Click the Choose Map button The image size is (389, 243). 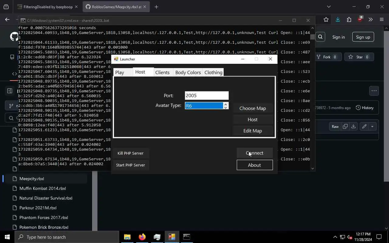(253, 108)
